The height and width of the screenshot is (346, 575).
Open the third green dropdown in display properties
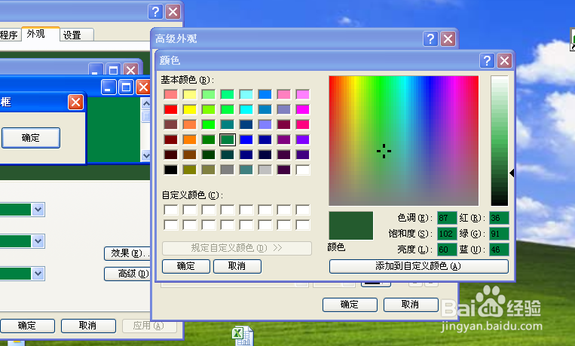(x=38, y=274)
